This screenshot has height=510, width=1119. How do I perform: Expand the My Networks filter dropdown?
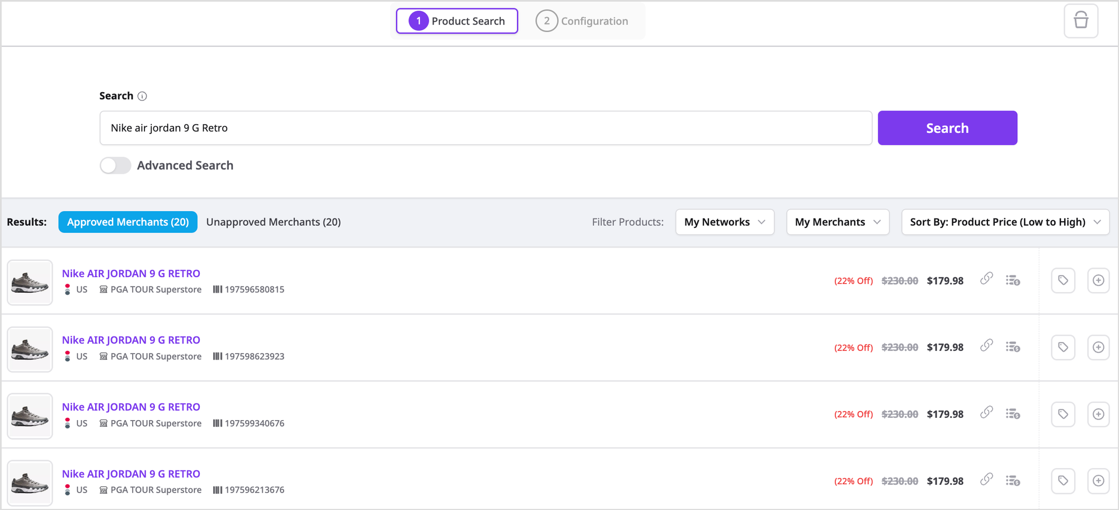(725, 222)
